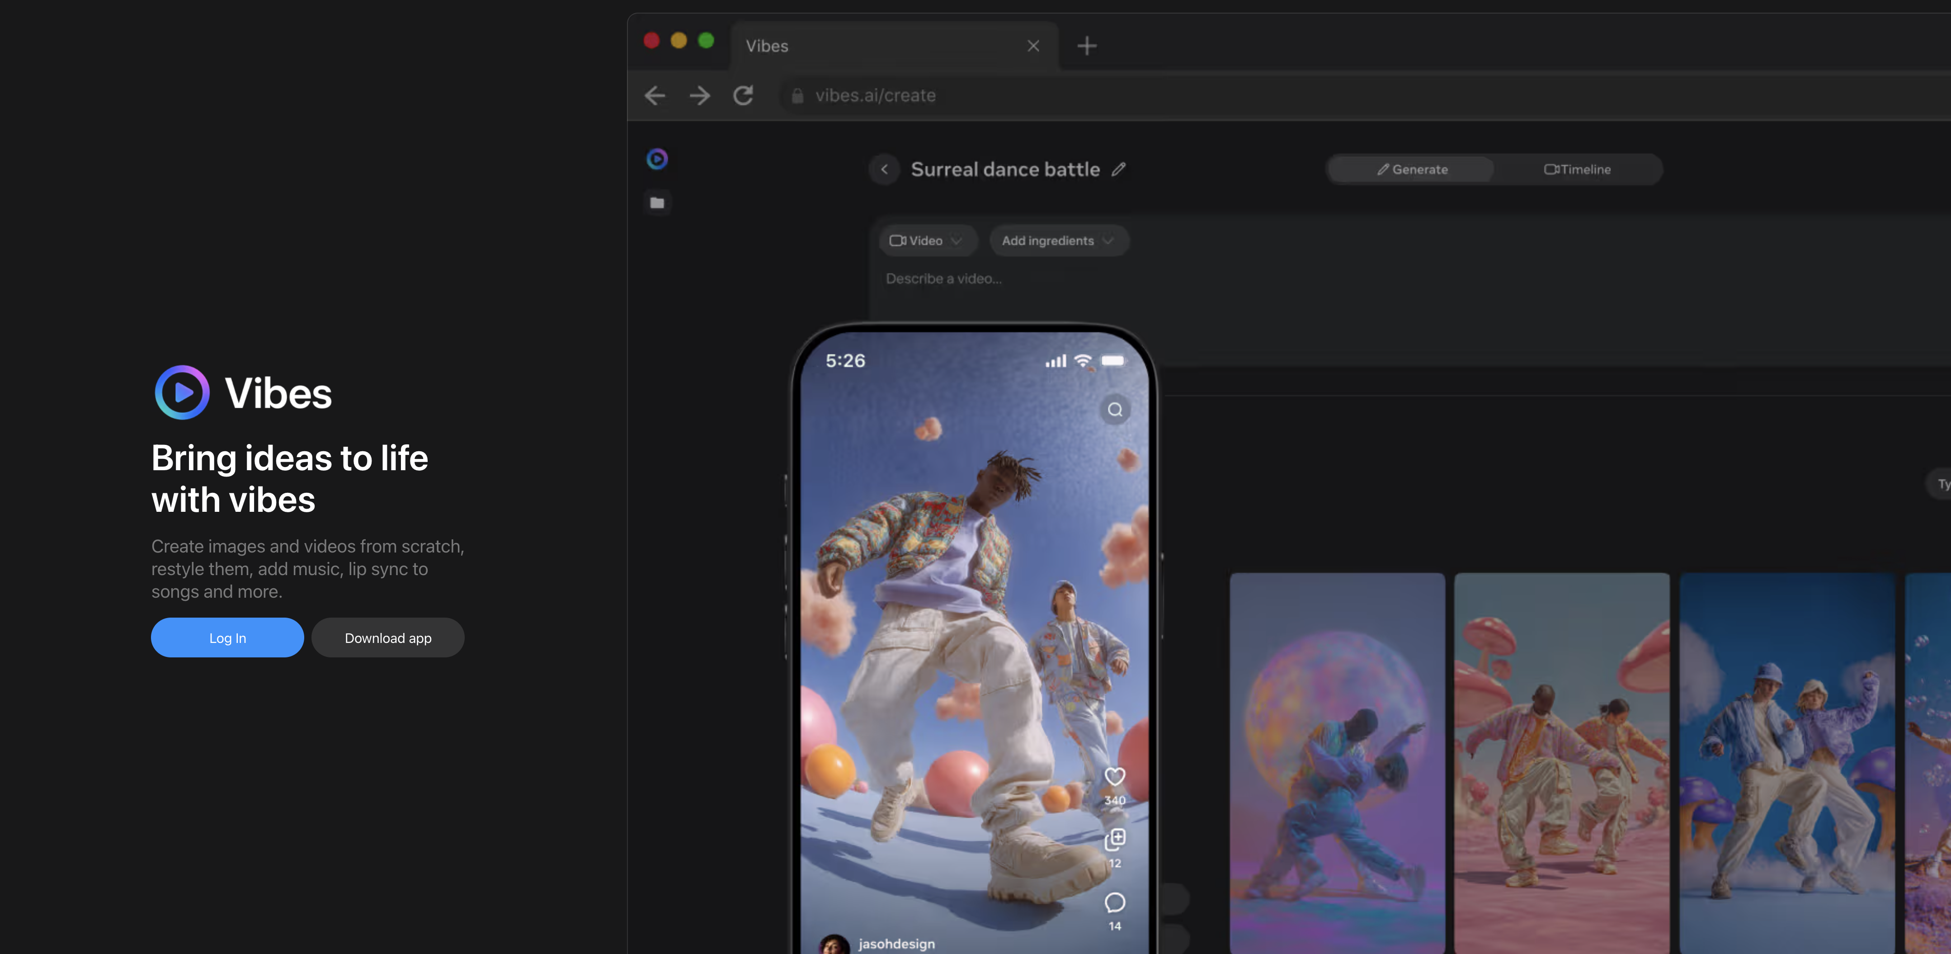Open comments via the speech bubble icon

tap(1115, 902)
